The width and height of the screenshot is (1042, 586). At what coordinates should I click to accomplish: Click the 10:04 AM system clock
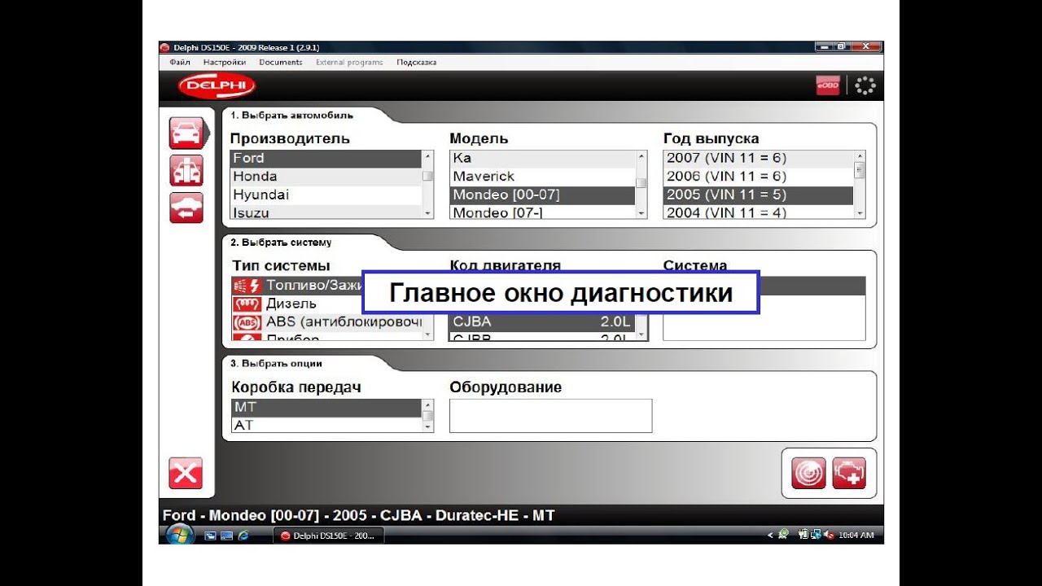(856, 536)
